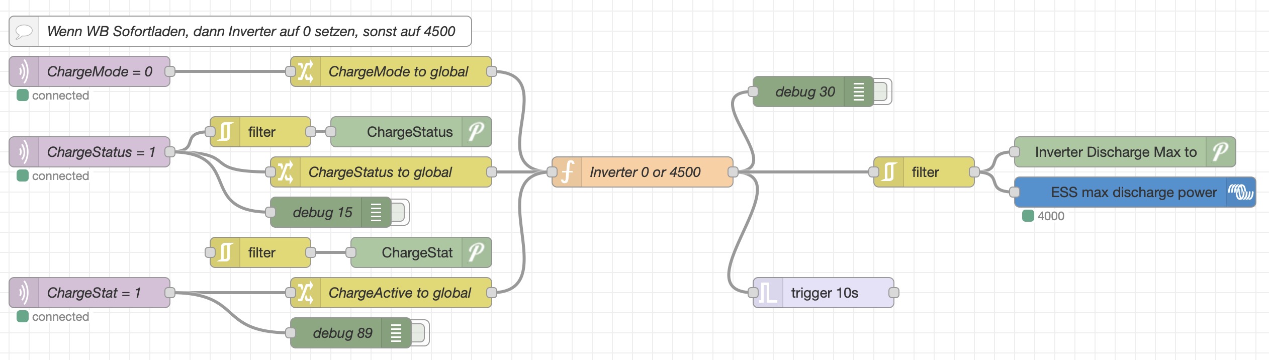Toggle the debug 30 output button
This screenshot has width=1269, height=360.
(x=881, y=92)
